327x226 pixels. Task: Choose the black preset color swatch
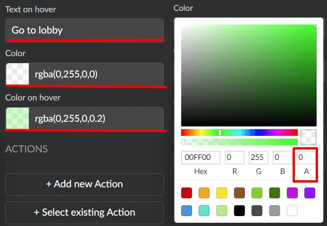(239, 210)
